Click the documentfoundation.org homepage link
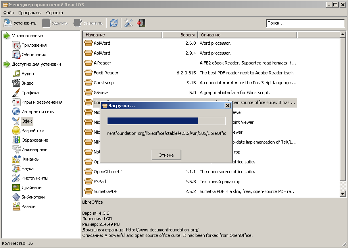Image resolution: width=348 pixels, height=248 pixels. tap(162, 230)
